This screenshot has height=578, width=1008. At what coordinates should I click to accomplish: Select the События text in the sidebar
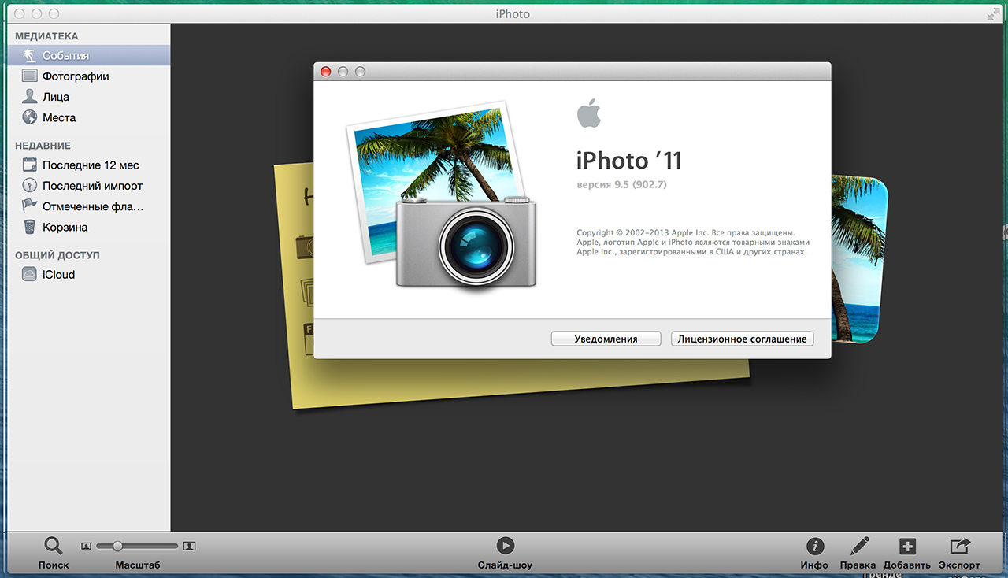[65, 56]
